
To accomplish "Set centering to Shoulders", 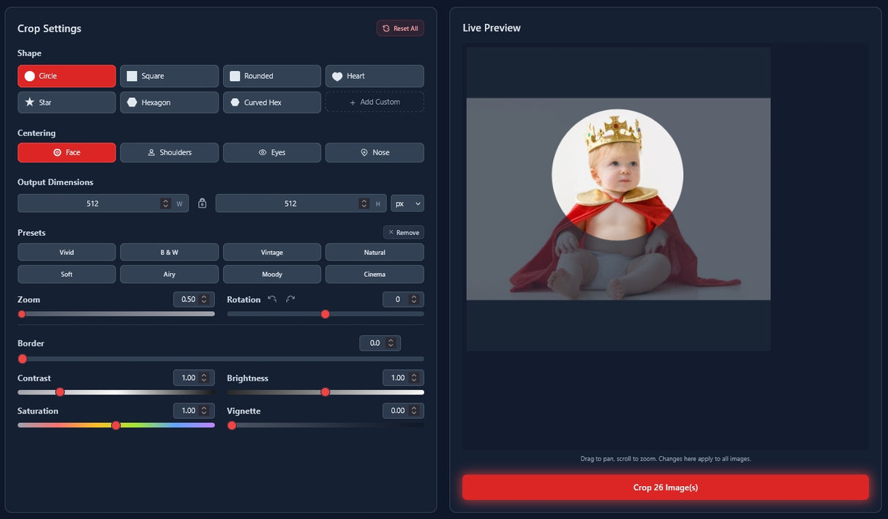I will click(169, 152).
